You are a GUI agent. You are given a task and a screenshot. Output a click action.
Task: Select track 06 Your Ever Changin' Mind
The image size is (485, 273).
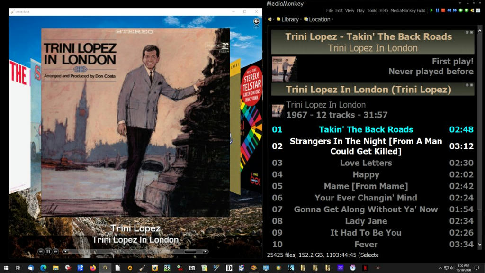pos(373,198)
